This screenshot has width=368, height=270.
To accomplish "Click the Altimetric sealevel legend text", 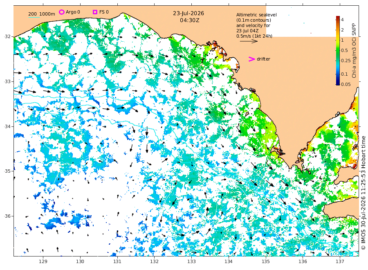I will [x=256, y=15].
